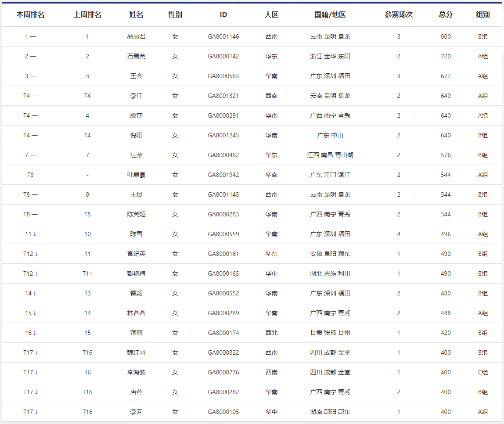Click the 参赛场次 column header

click(x=399, y=14)
